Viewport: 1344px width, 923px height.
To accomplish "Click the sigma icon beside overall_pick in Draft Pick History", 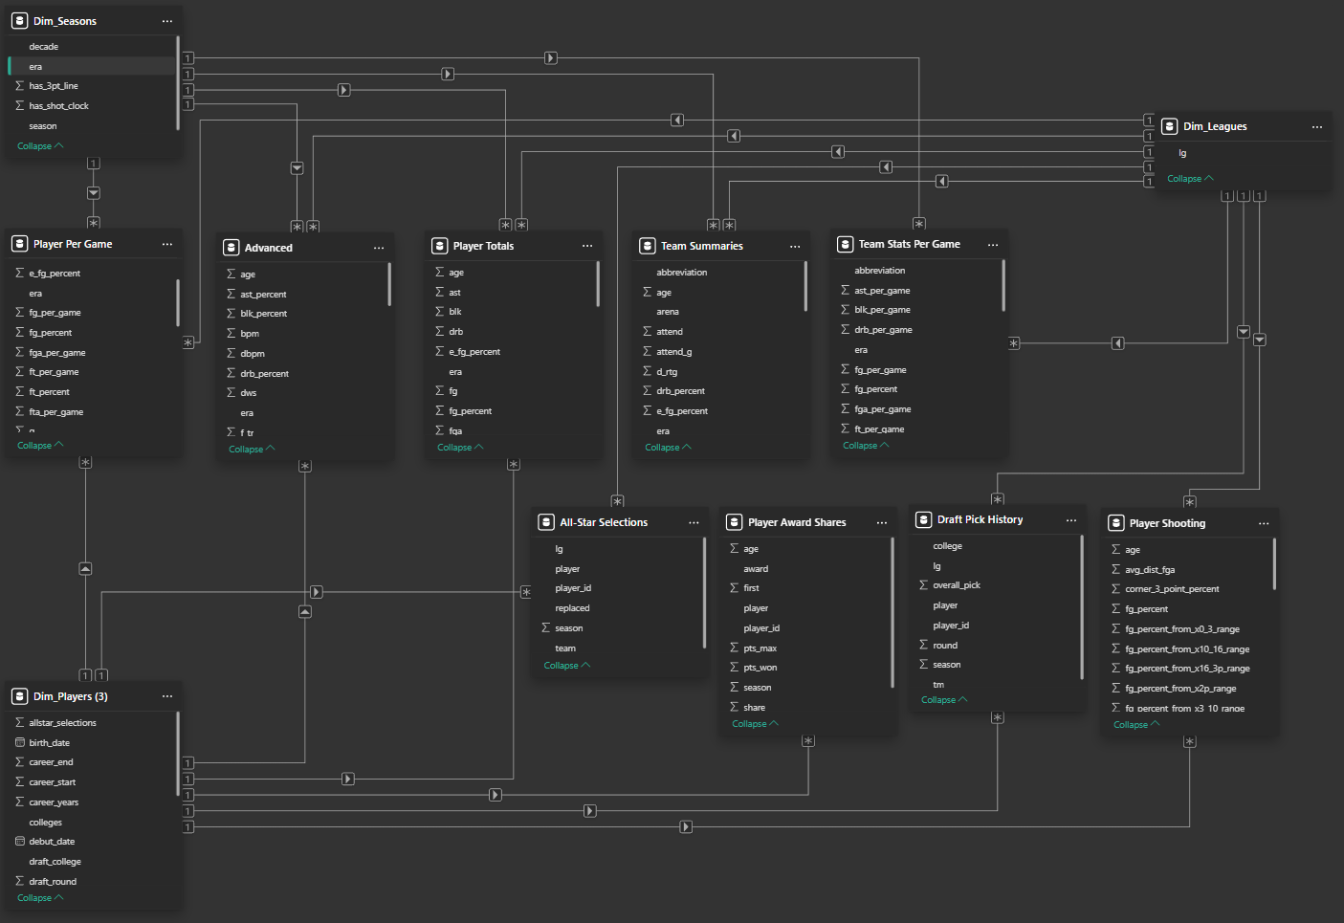I will tap(923, 584).
